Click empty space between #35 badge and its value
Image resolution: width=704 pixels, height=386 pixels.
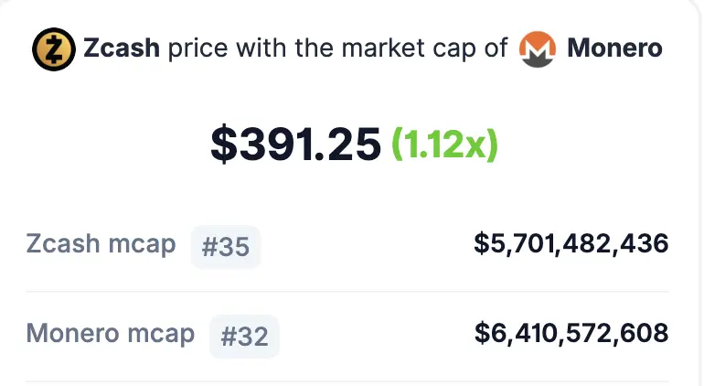point(366,245)
